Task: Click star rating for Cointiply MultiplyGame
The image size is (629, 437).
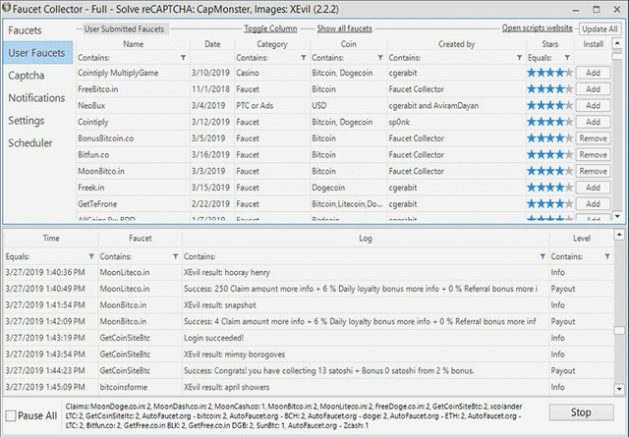Action: point(550,73)
